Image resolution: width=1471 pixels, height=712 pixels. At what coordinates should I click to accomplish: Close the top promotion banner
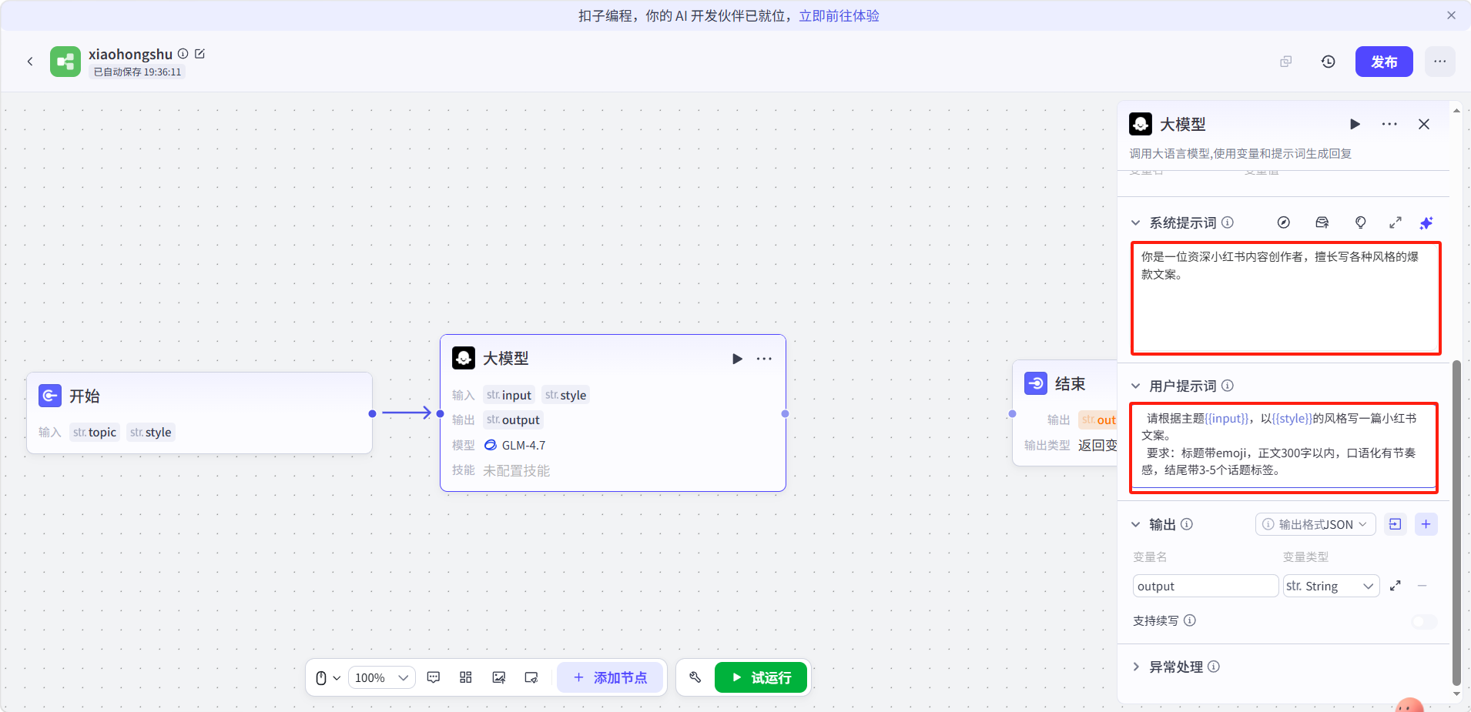[1451, 15]
